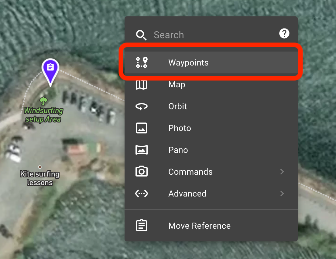Viewport: 336px width, 259px height.
Task: Click the Commands camera icon
Action: 141,172
